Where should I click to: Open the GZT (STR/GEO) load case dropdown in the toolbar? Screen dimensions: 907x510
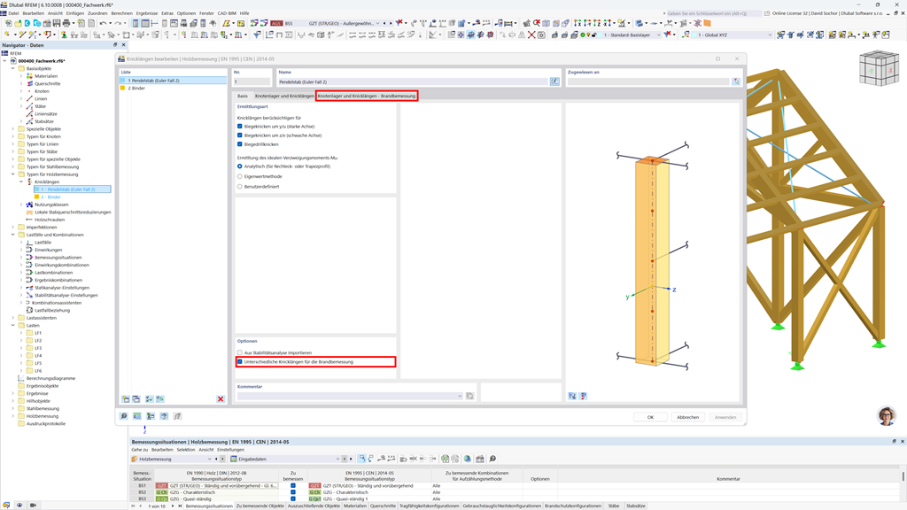tap(377, 23)
